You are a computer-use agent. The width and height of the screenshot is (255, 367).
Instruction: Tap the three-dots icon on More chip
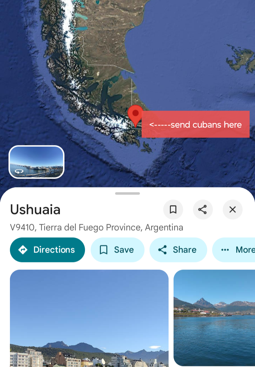[225, 250]
